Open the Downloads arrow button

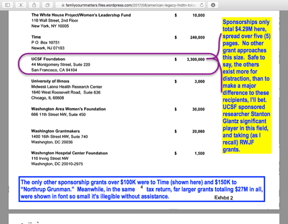pyautogui.click(x=213, y=5)
